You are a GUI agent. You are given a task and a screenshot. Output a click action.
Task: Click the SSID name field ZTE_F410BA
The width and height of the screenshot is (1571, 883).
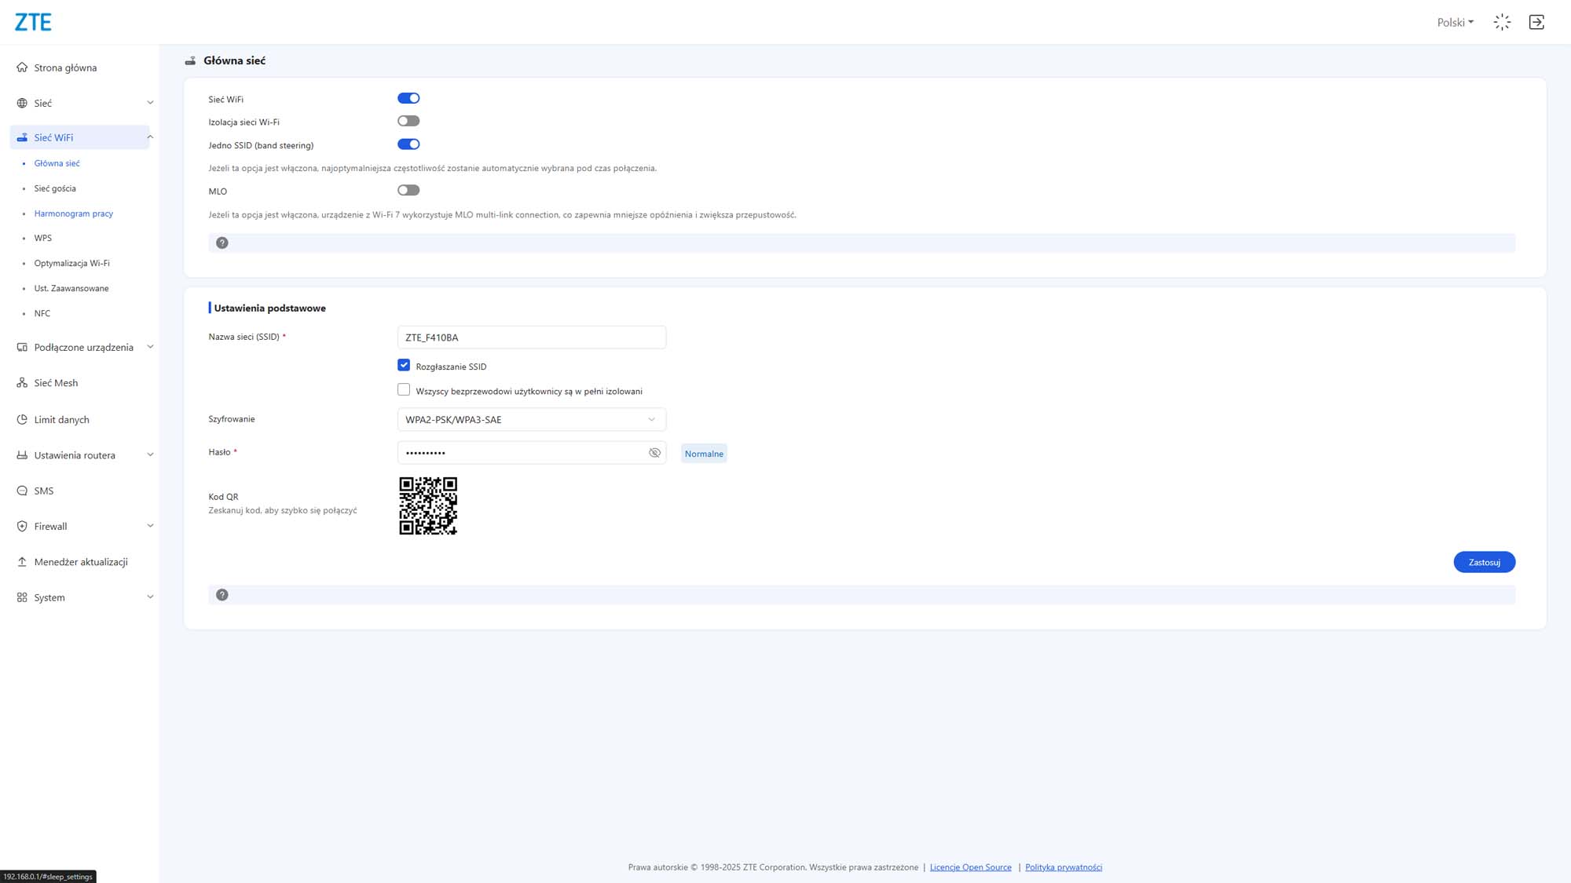click(x=532, y=338)
